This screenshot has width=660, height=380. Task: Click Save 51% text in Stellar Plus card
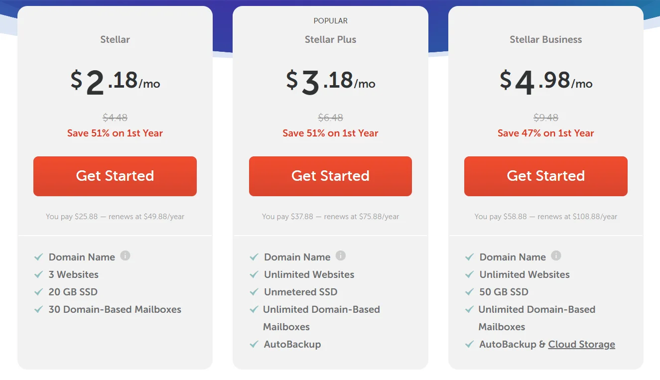point(331,133)
